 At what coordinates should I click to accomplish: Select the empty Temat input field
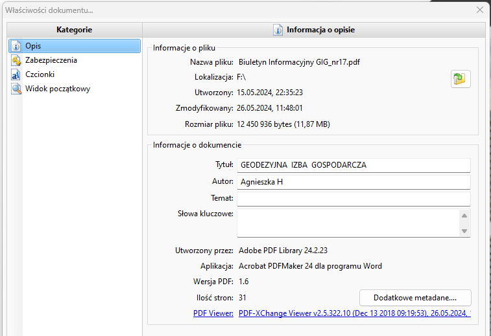tap(353, 199)
